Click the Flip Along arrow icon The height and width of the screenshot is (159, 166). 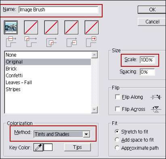click(156, 97)
